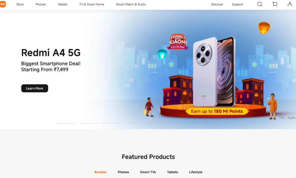This screenshot has width=296, height=178.
Task: Switch to the Phones featured tab
Action: pos(123,172)
